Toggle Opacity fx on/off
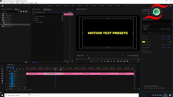The height and width of the screenshot is (97, 173). pyautogui.click(x=34, y=20)
